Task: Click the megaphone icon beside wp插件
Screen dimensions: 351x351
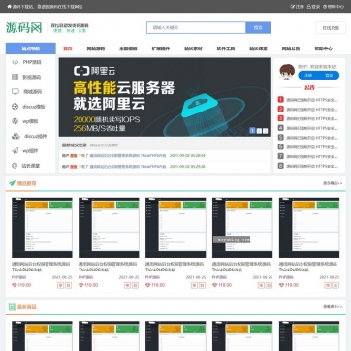Action: click(16, 151)
